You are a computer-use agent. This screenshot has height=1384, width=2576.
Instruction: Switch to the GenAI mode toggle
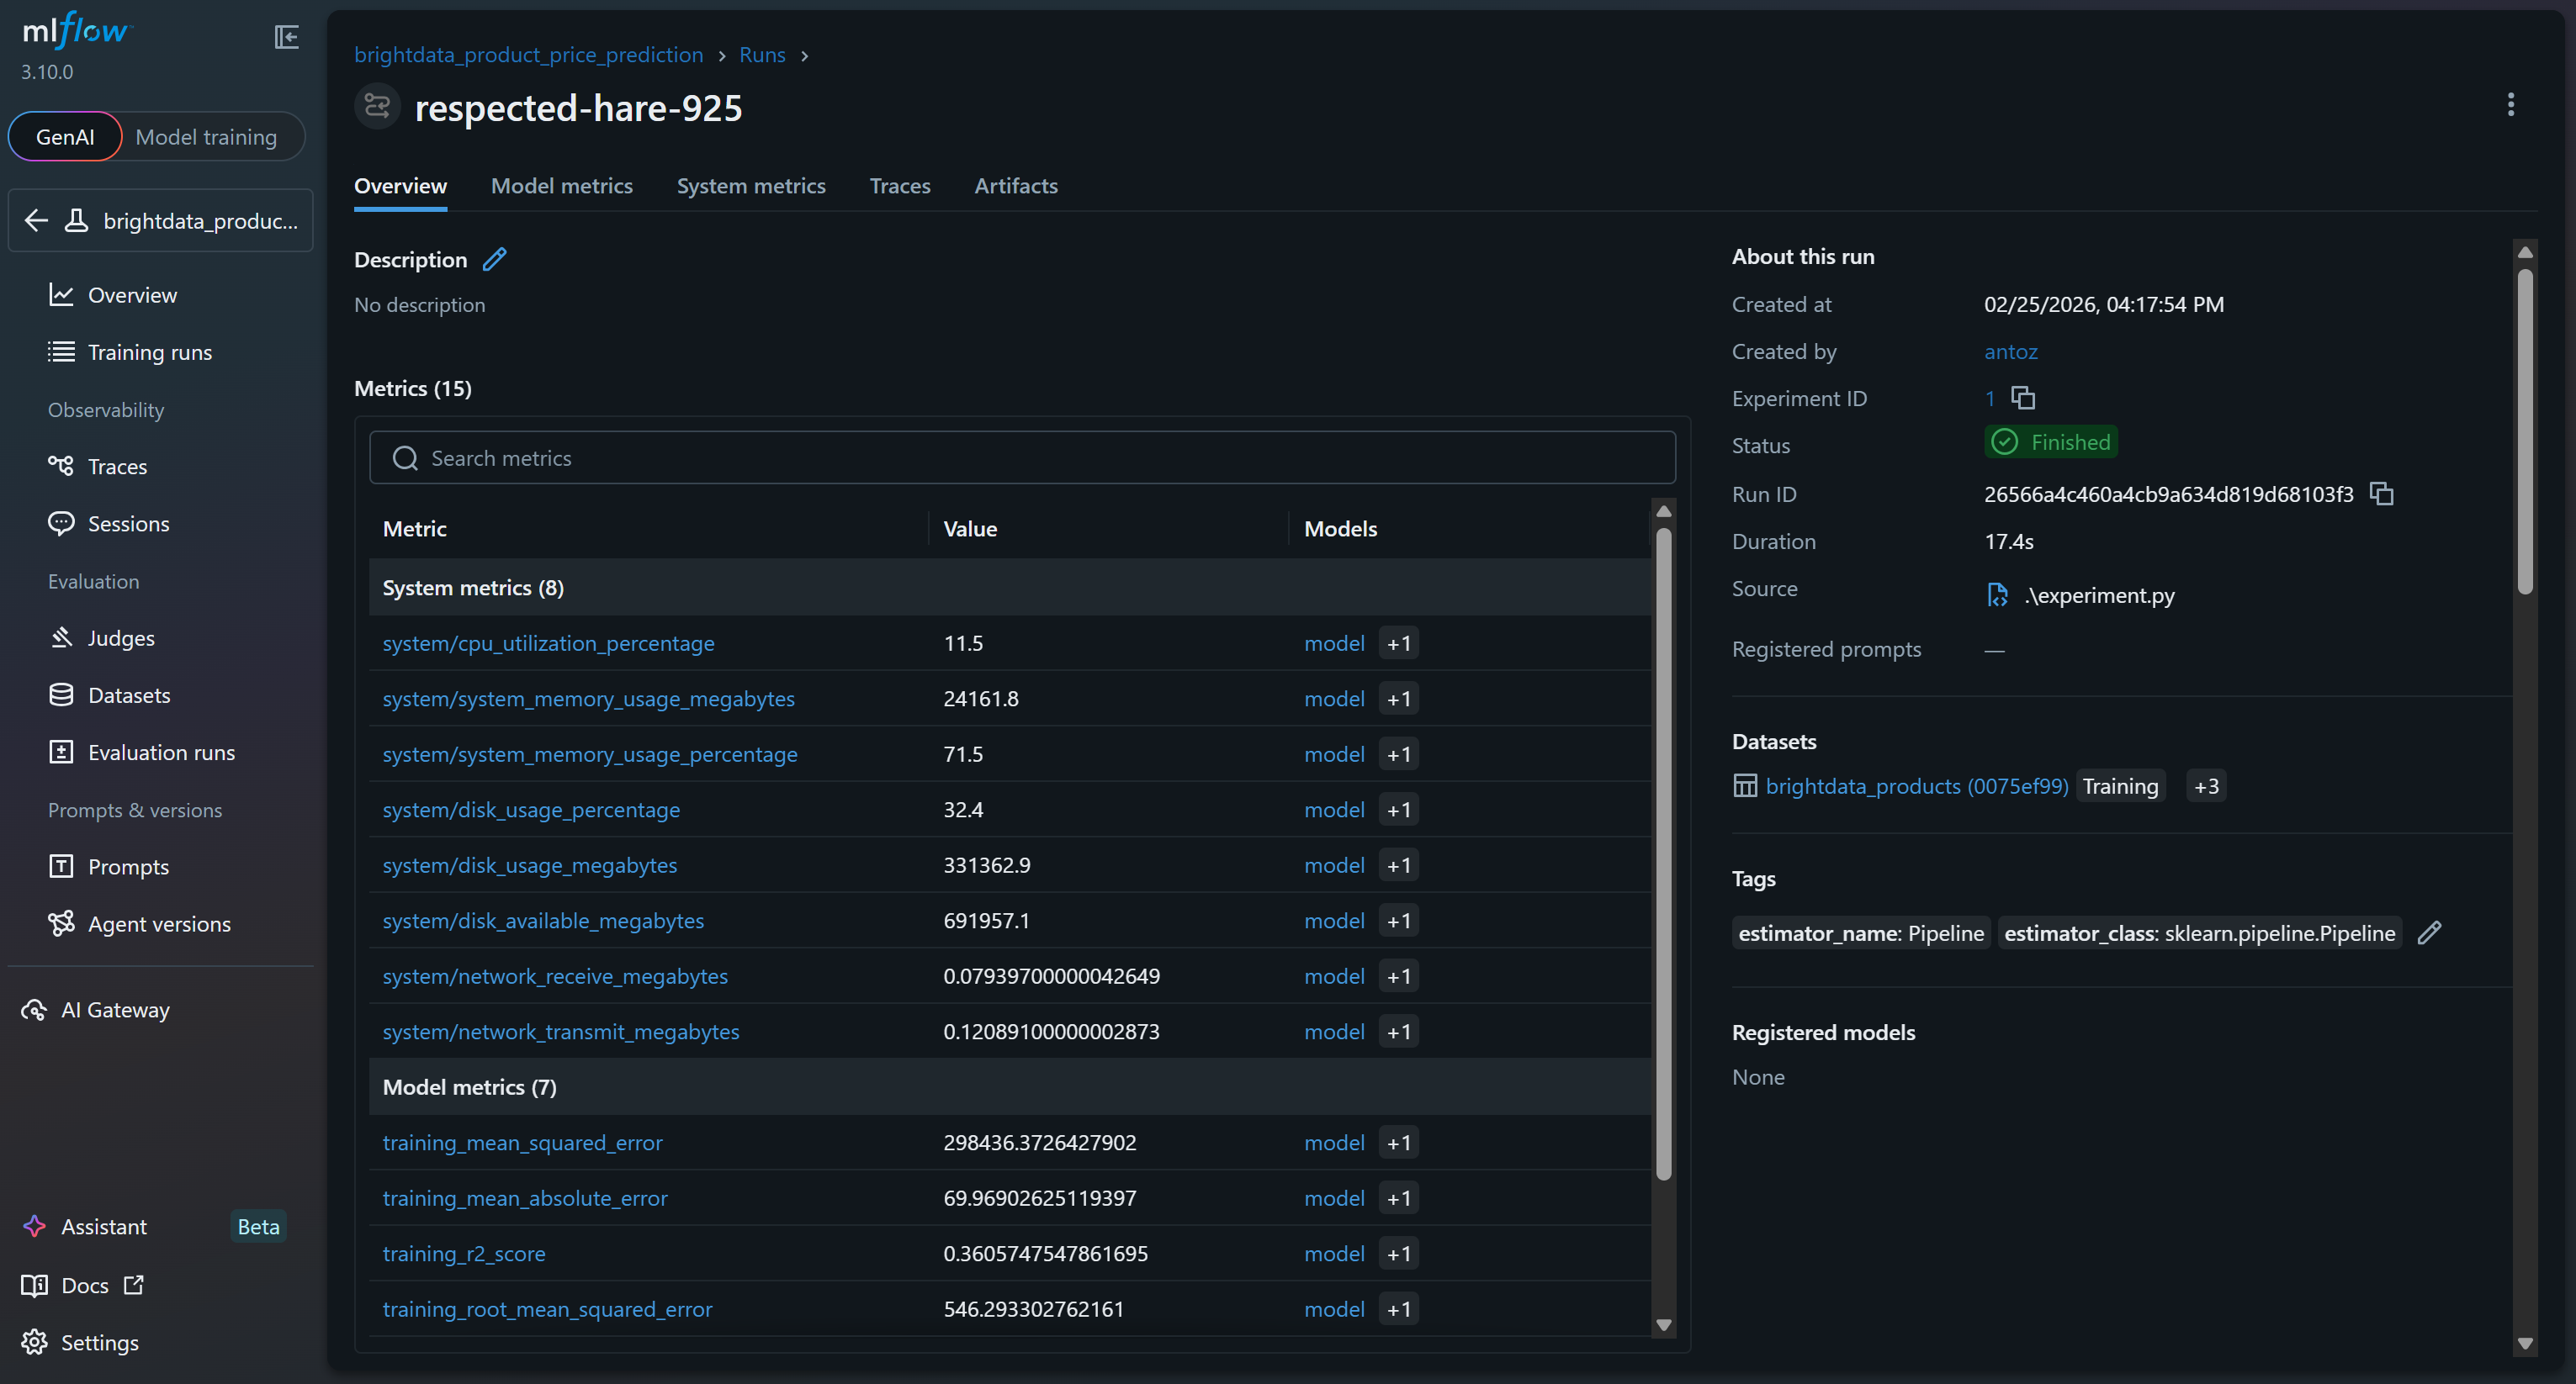(x=65, y=137)
